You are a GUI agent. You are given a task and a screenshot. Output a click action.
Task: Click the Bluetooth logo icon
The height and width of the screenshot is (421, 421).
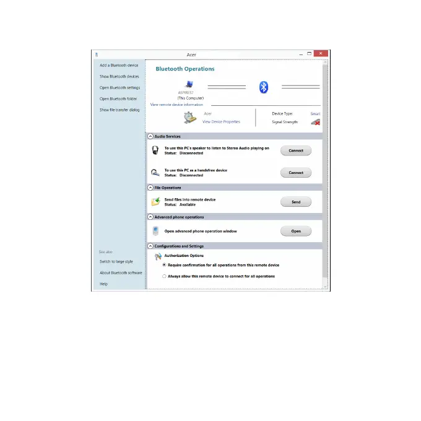[x=264, y=87]
